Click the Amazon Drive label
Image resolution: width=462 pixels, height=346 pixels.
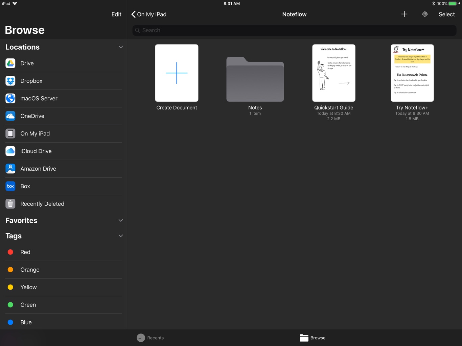click(38, 169)
